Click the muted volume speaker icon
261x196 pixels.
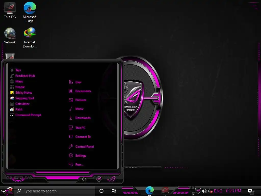click(x=210, y=191)
